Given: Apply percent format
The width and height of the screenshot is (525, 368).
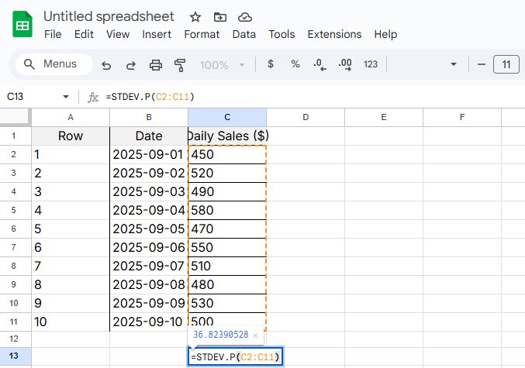Looking at the screenshot, I should pos(295,64).
